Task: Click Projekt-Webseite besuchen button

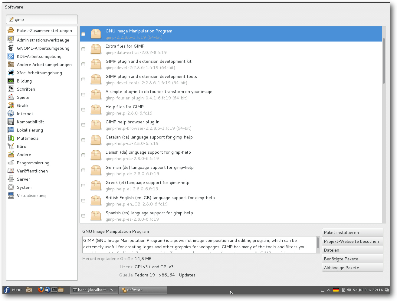Action: (x=353, y=241)
